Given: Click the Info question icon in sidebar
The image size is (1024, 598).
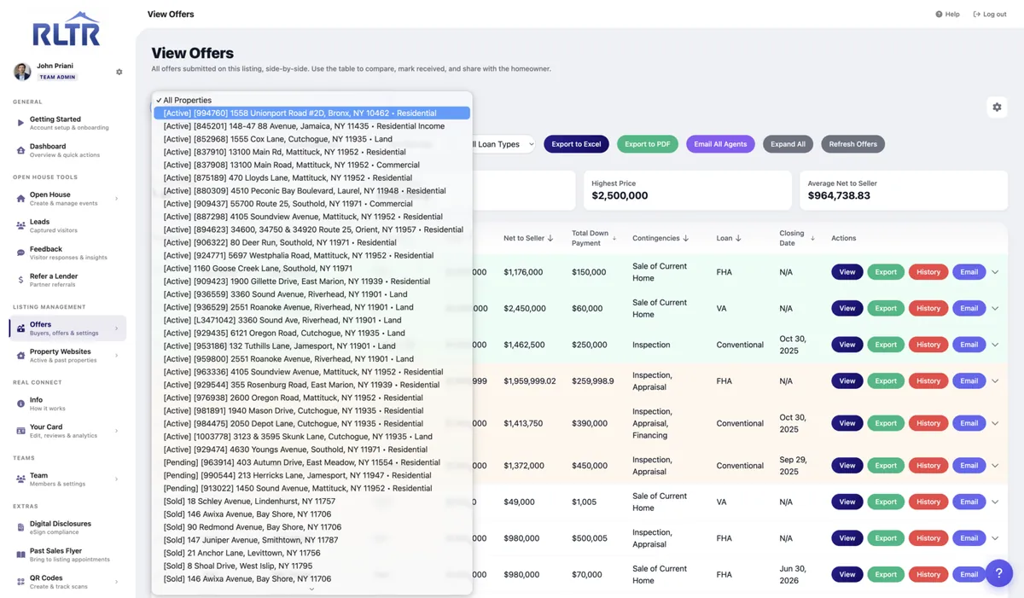Looking at the screenshot, I should point(20,404).
